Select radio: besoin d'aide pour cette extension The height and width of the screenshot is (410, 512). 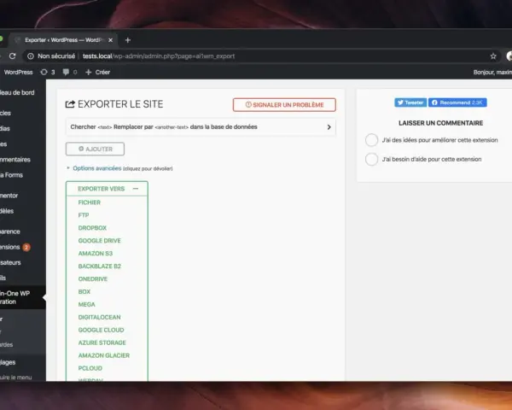pos(371,159)
